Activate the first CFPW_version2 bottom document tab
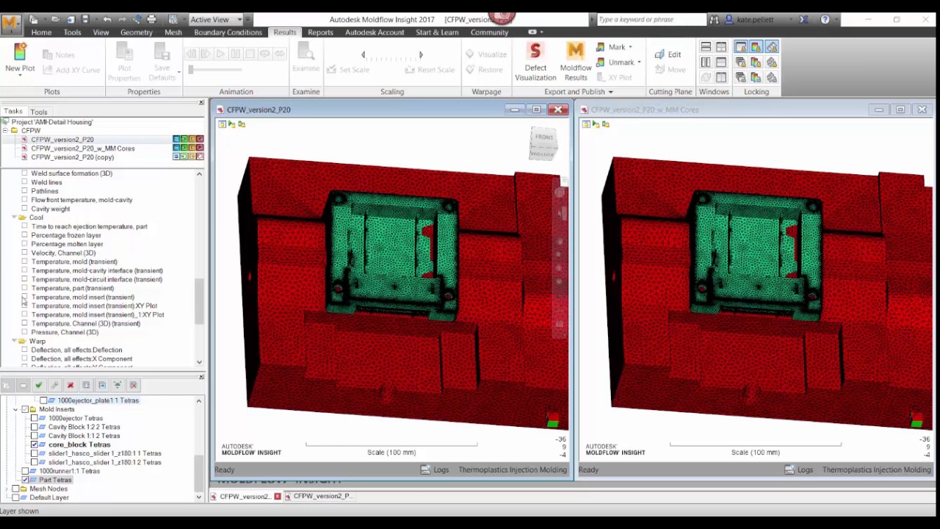Image resolution: width=940 pixels, height=529 pixels. (246, 497)
